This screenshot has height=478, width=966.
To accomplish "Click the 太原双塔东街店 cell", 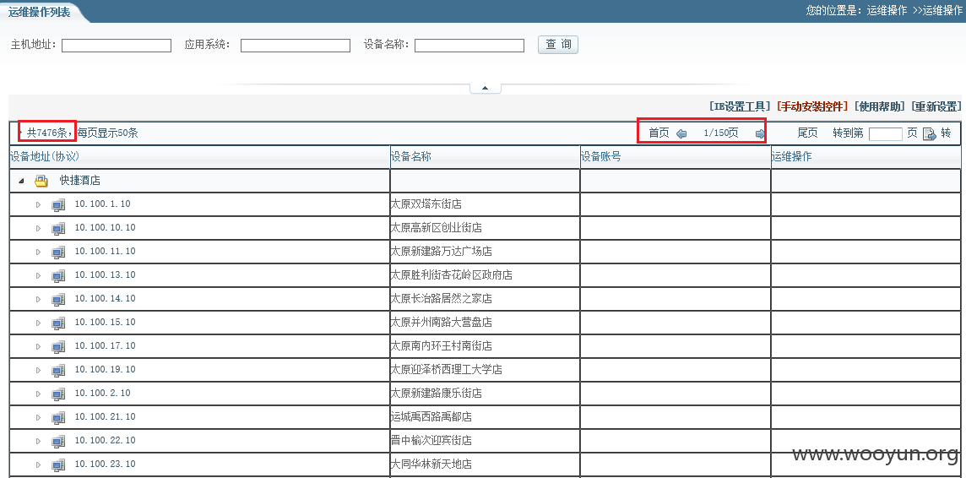I will click(x=485, y=204).
